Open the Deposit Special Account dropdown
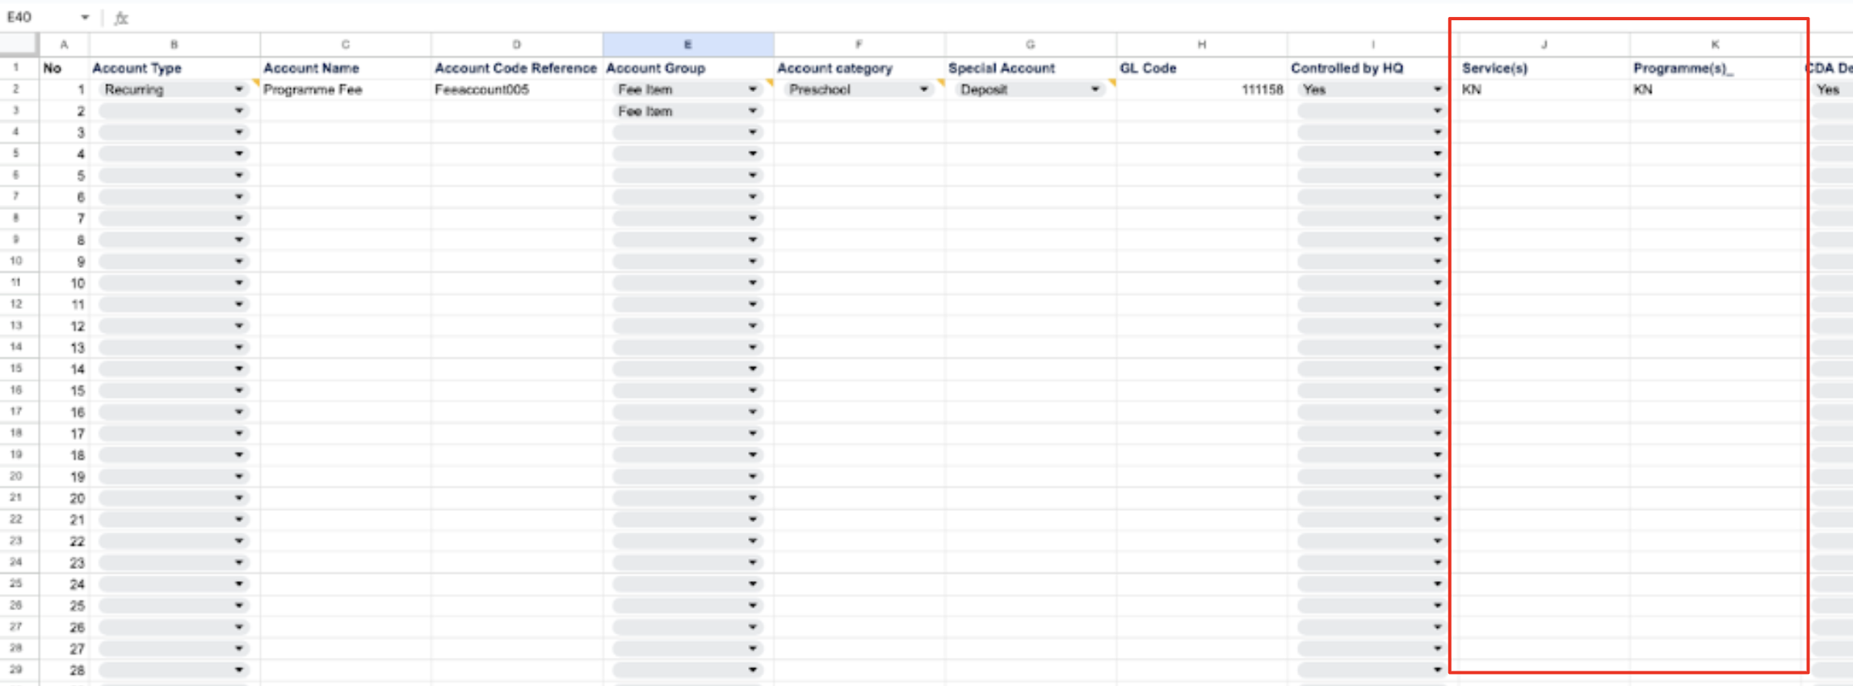 [1095, 90]
